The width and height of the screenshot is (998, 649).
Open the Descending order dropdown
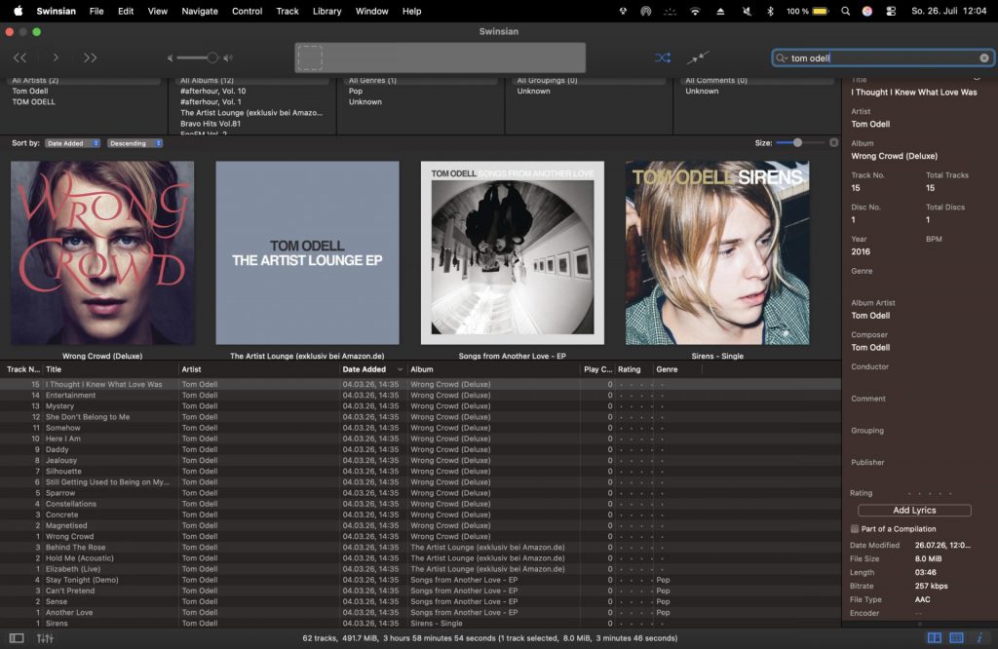pyautogui.click(x=134, y=143)
